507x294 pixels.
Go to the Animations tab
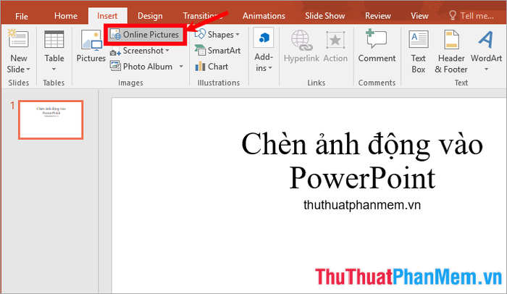[x=264, y=16]
